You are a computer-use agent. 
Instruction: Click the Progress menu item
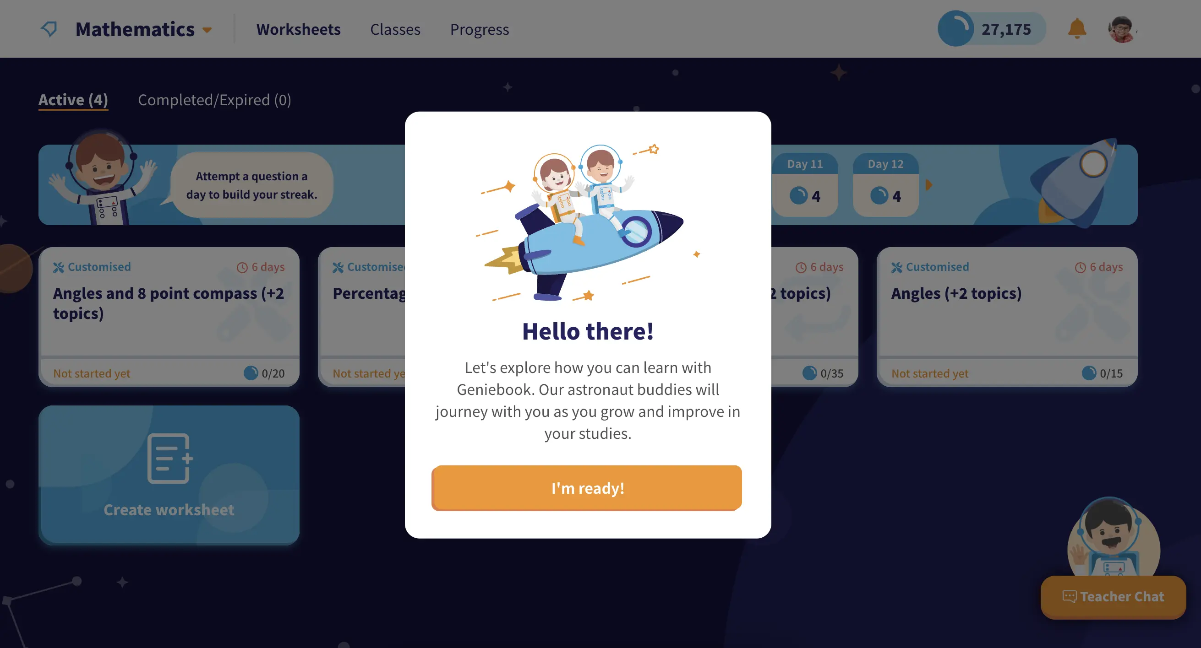click(479, 29)
